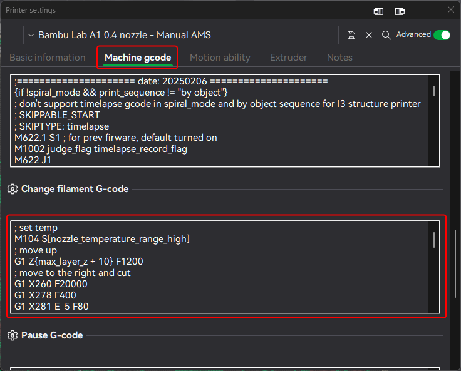Select the Machine gcode tab
Image resolution: width=461 pixels, height=371 pixels.
[x=138, y=58]
